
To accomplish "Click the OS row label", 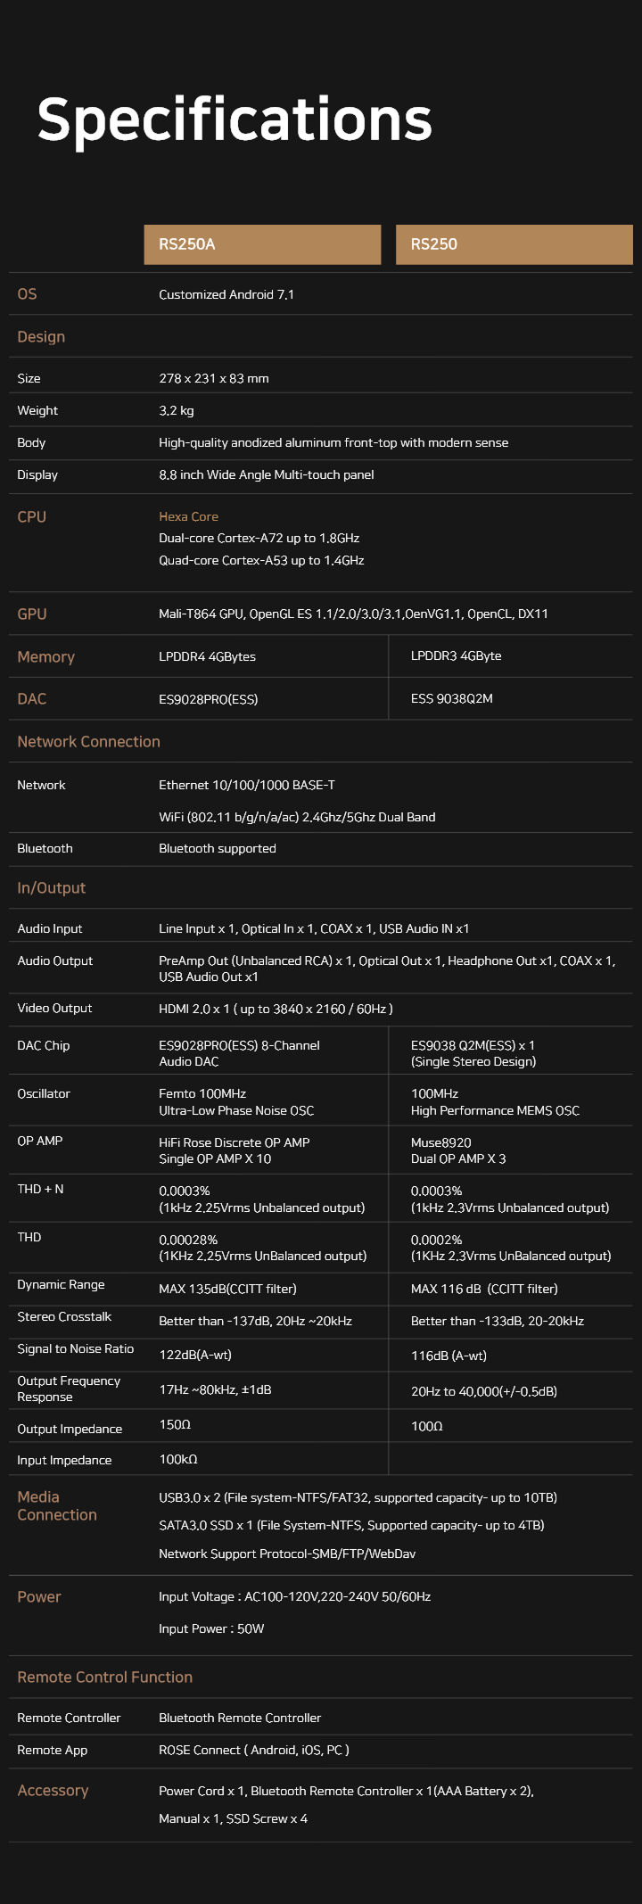I will (x=28, y=294).
